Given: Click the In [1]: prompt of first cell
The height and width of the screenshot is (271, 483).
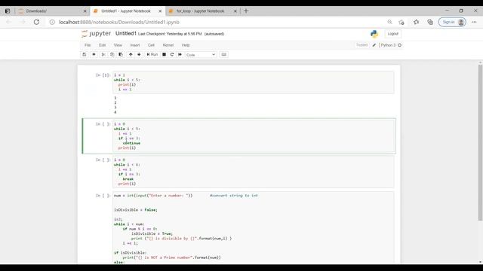Looking at the screenshot, I should click(x=103, y=75).
